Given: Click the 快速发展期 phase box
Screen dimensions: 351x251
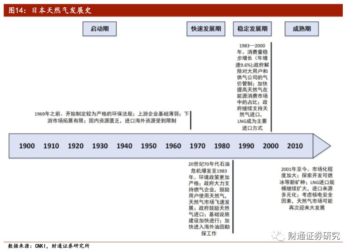Looking at the screenshot, I should coord(206,29).
